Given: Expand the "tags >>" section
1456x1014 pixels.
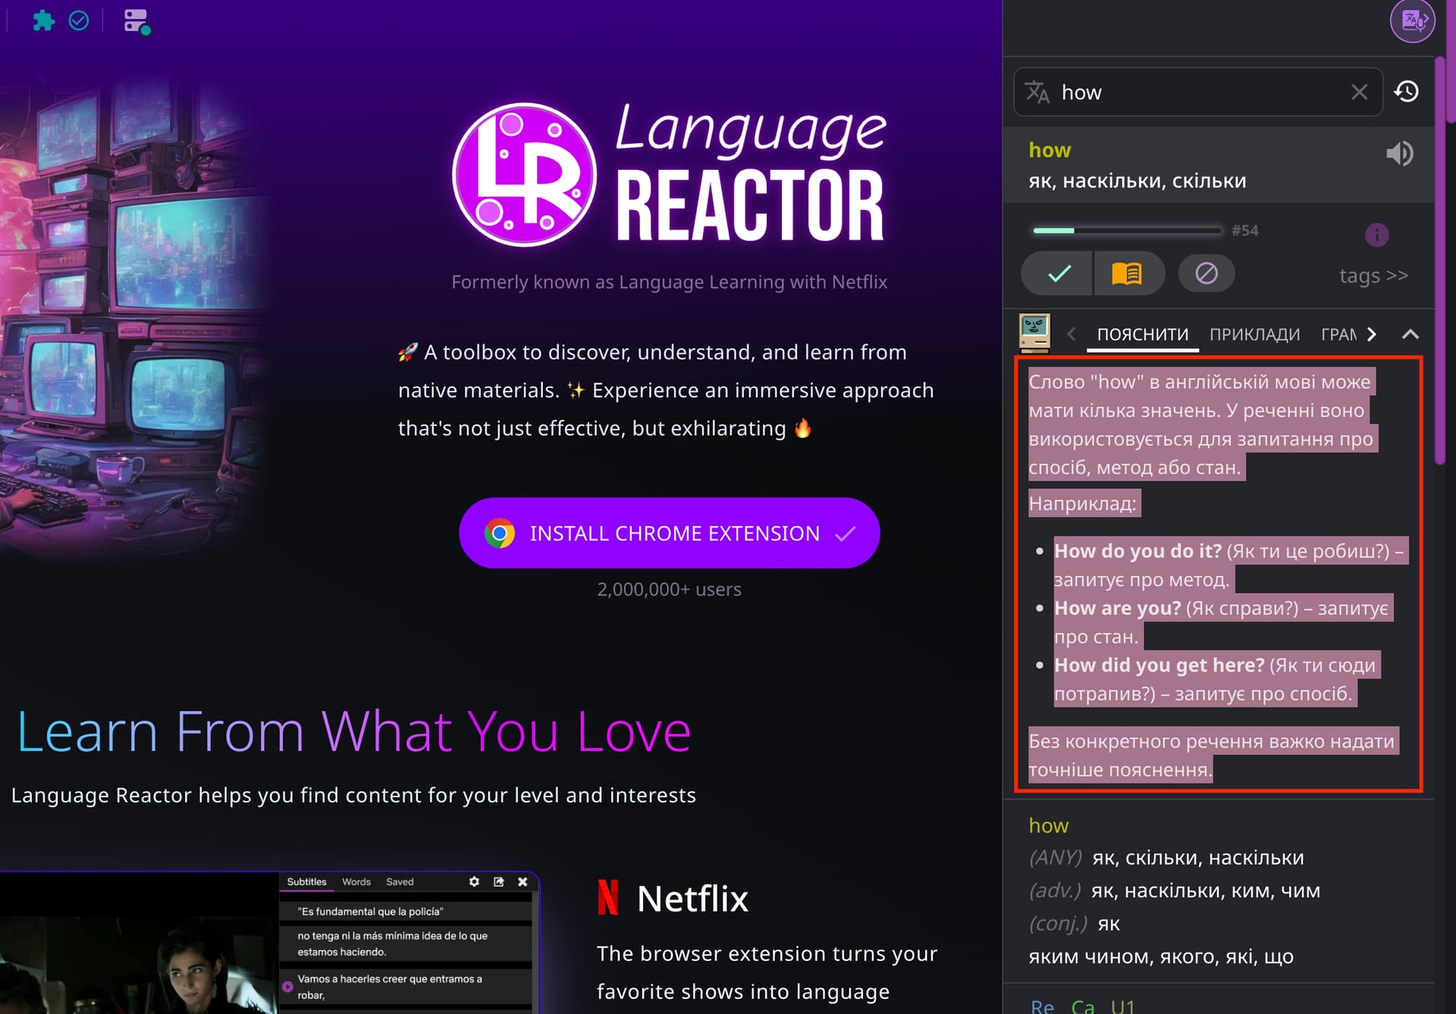Looking at the screenshot, I should [x=1373, y=275].
